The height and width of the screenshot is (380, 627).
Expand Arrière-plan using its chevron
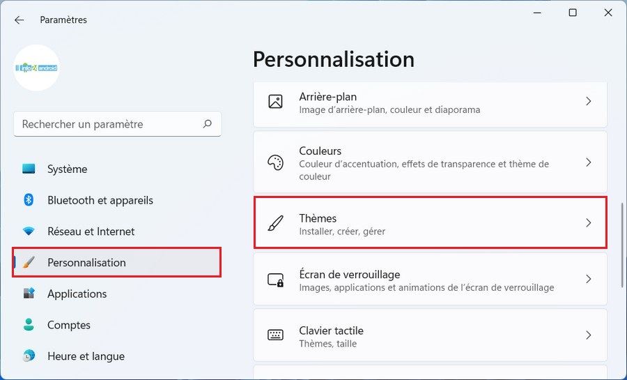(x=588, y=102)
